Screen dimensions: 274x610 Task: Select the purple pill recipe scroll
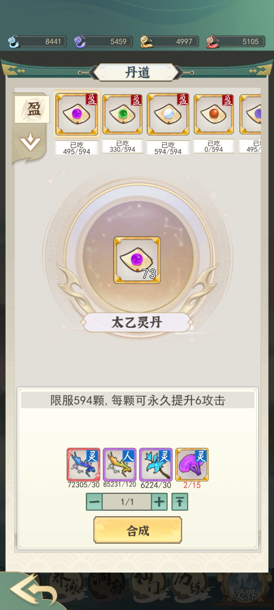77,114
